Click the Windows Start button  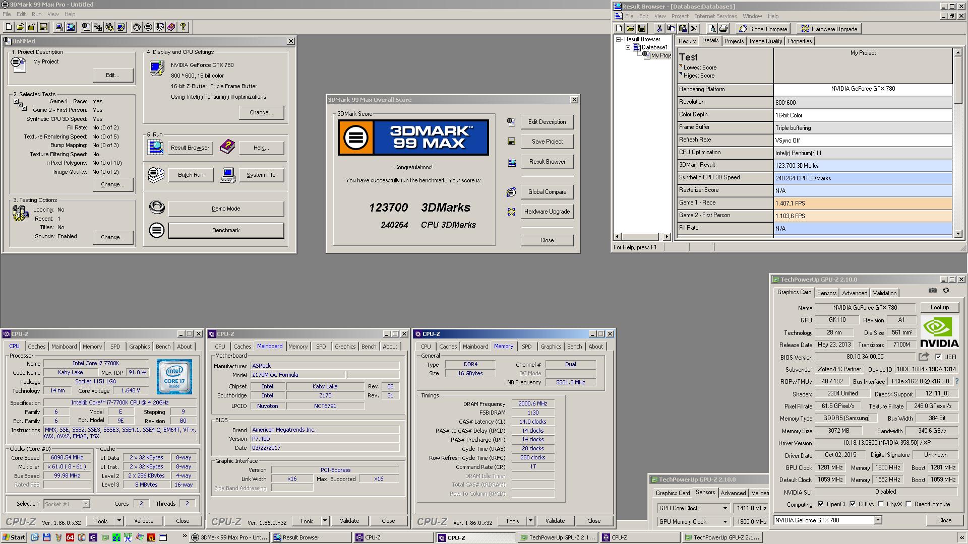[14, 537]
